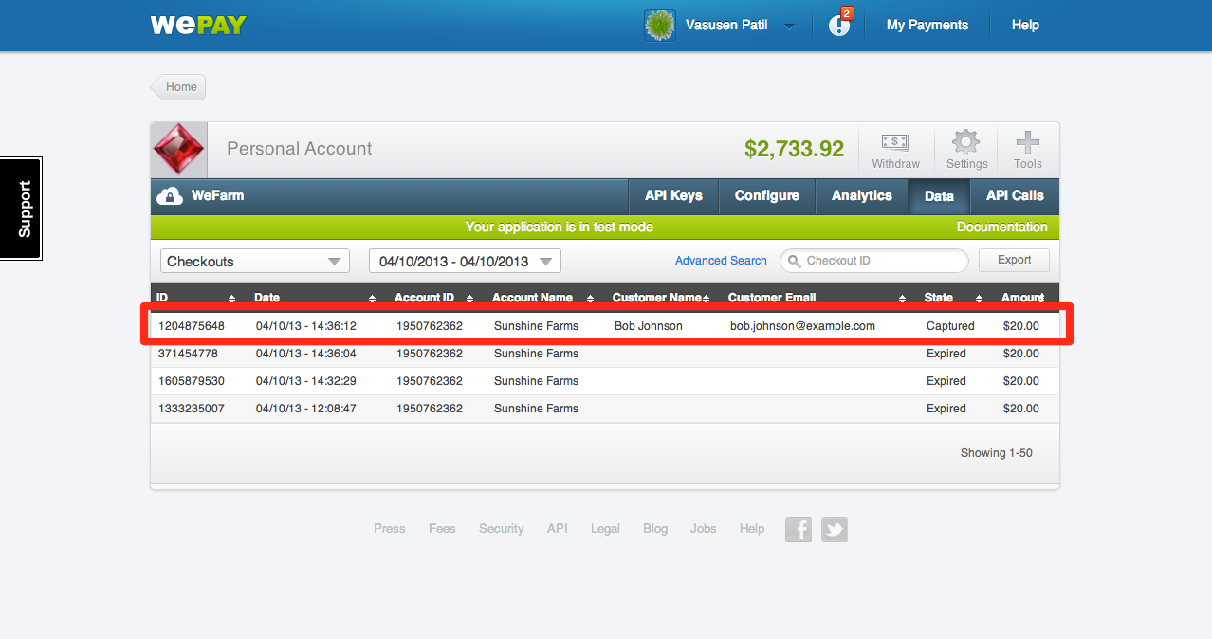
Task: Select checkout ID 1605879530
Action: pyautogui.click(x=192, y=381)
